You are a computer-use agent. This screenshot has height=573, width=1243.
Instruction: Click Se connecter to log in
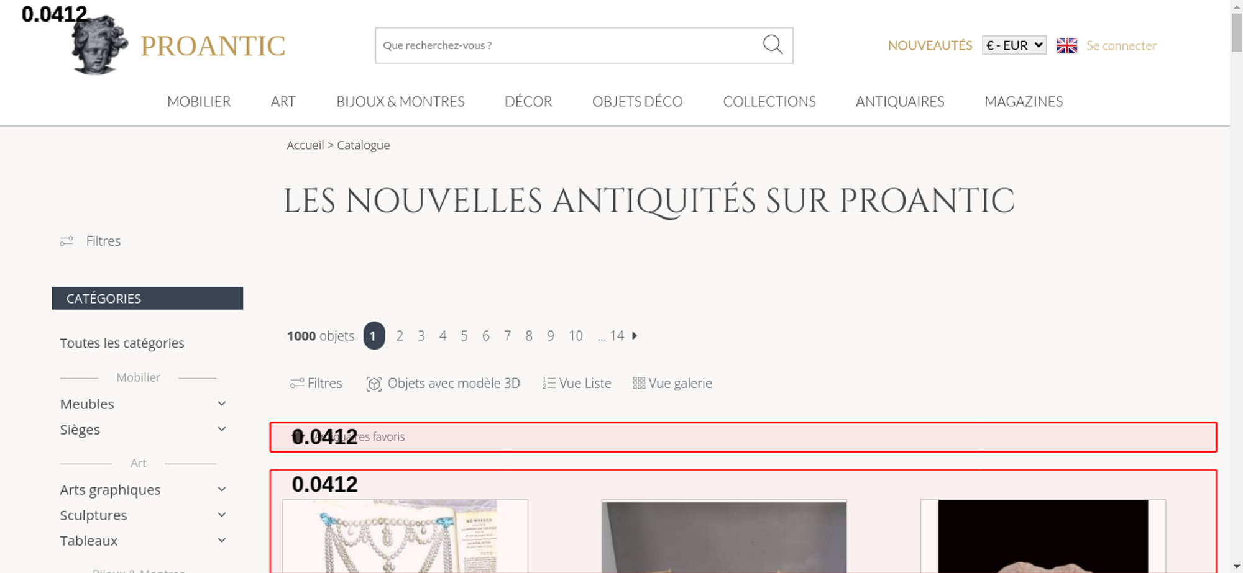pos(1121,45)
